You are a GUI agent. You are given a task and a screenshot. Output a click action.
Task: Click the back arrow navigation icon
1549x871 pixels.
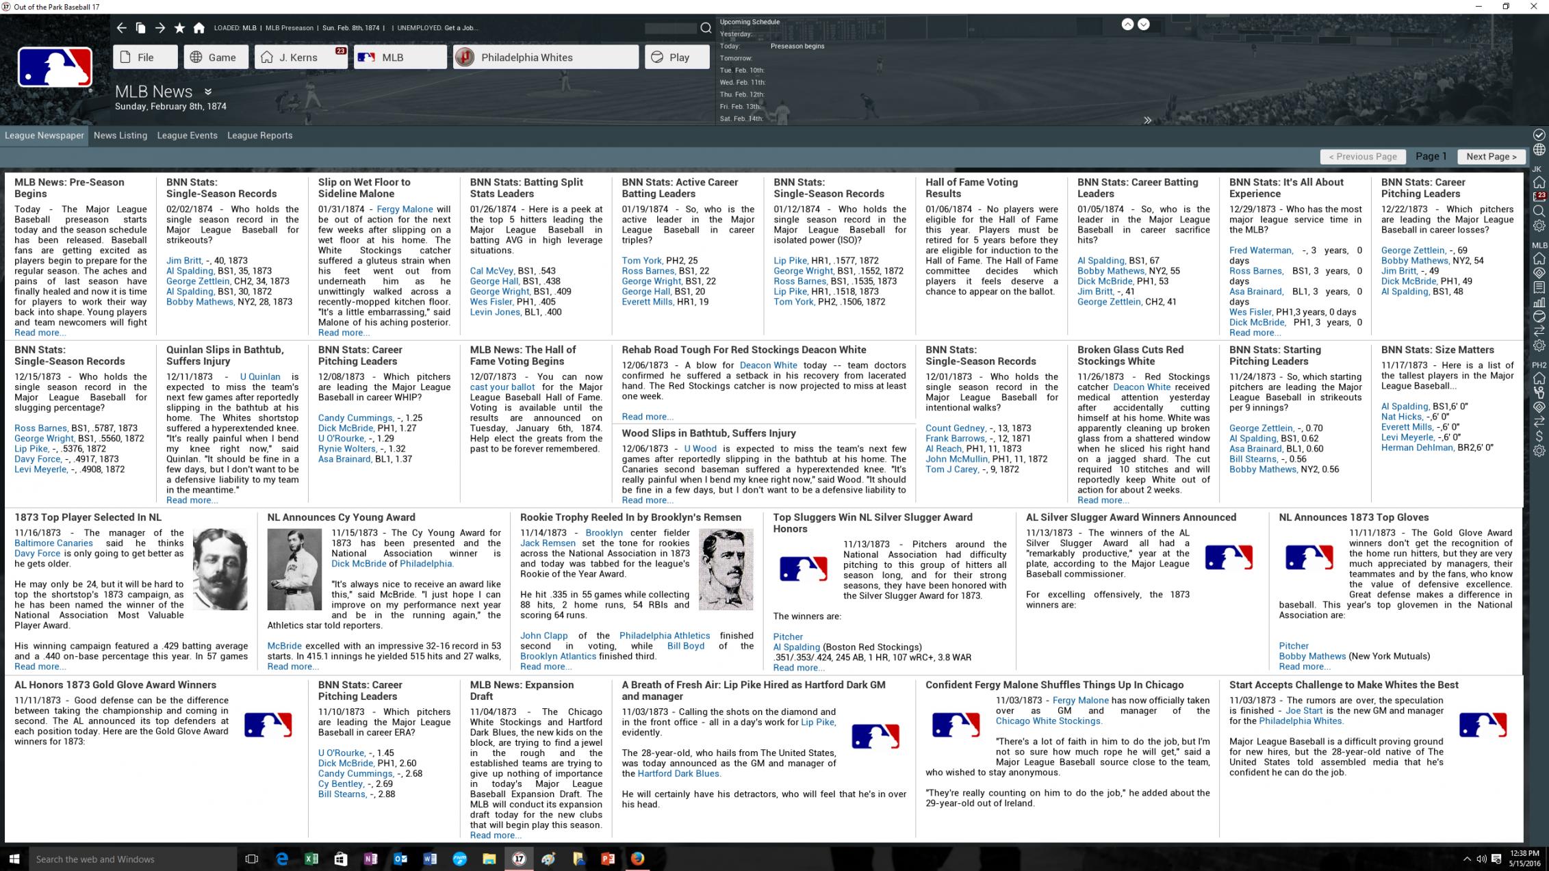[x=121, y=28]
